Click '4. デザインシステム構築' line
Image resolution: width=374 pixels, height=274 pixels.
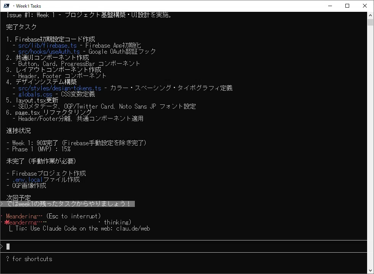(x=42, y=82)
